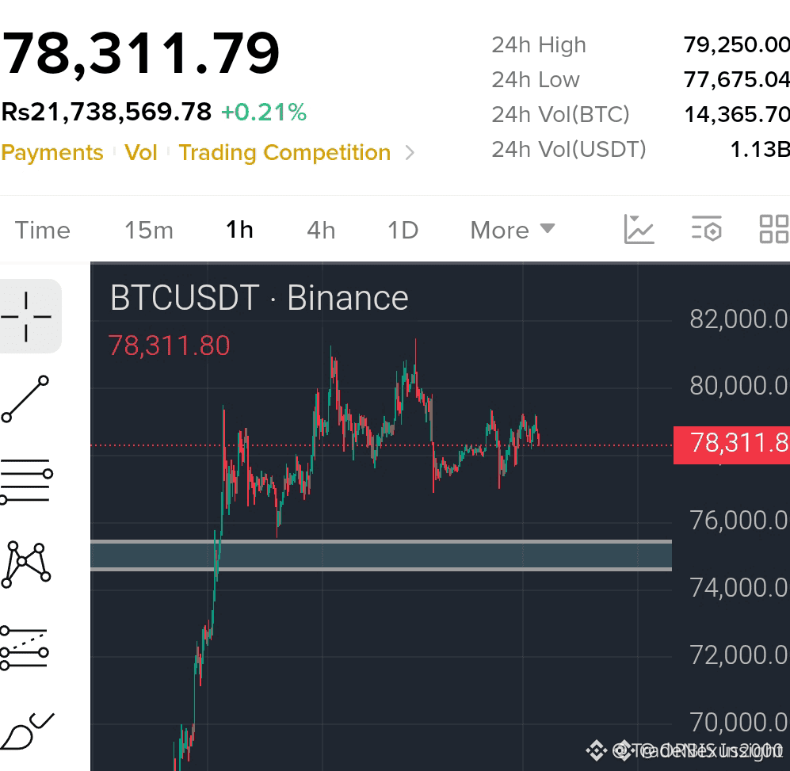790x771 pixels.
Task: Select the XABCD pattern tool
Action: (26, 564)
